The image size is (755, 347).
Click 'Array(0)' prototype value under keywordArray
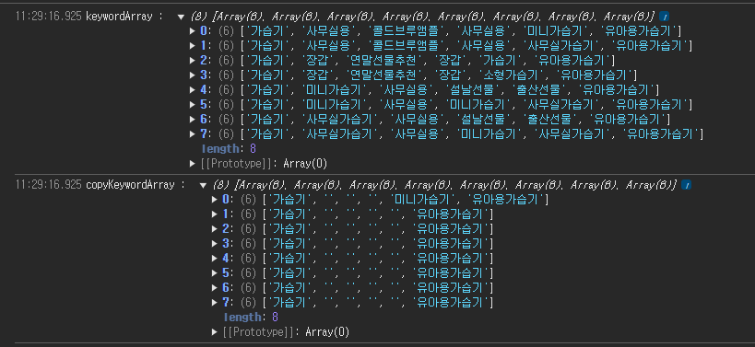[305, 164]
